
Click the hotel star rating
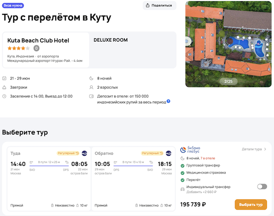[x=19, y=48]
